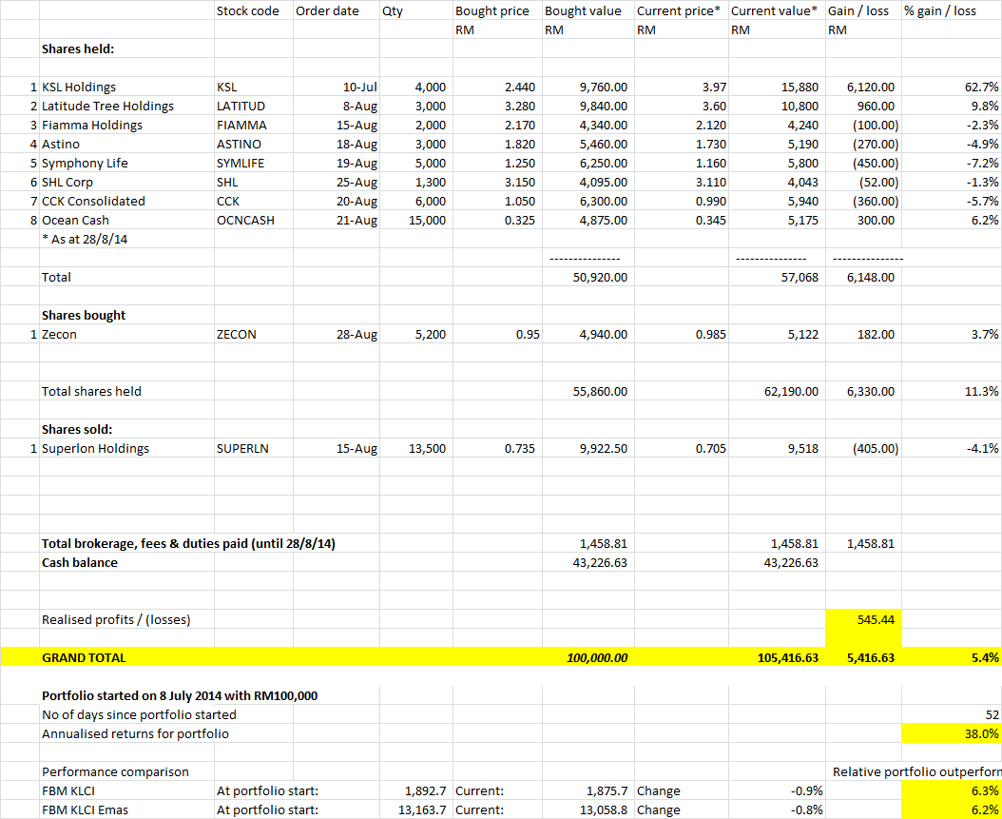This screenshot has height=819, width=1002.
Task: Click the ZECON stock code cell
Action: (x=254, y=335)
